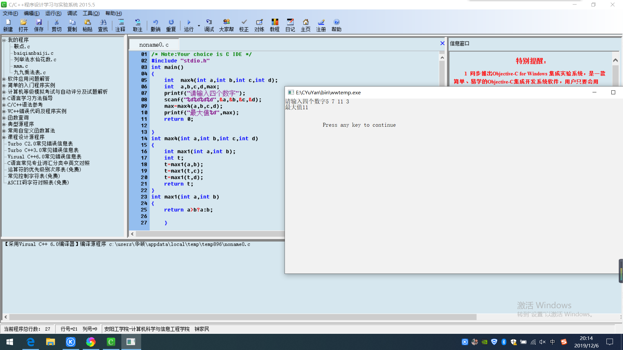The image size is (623, 350).
Task: Open 列举法水仙花数.c in program tree
Action: [35, 60]
